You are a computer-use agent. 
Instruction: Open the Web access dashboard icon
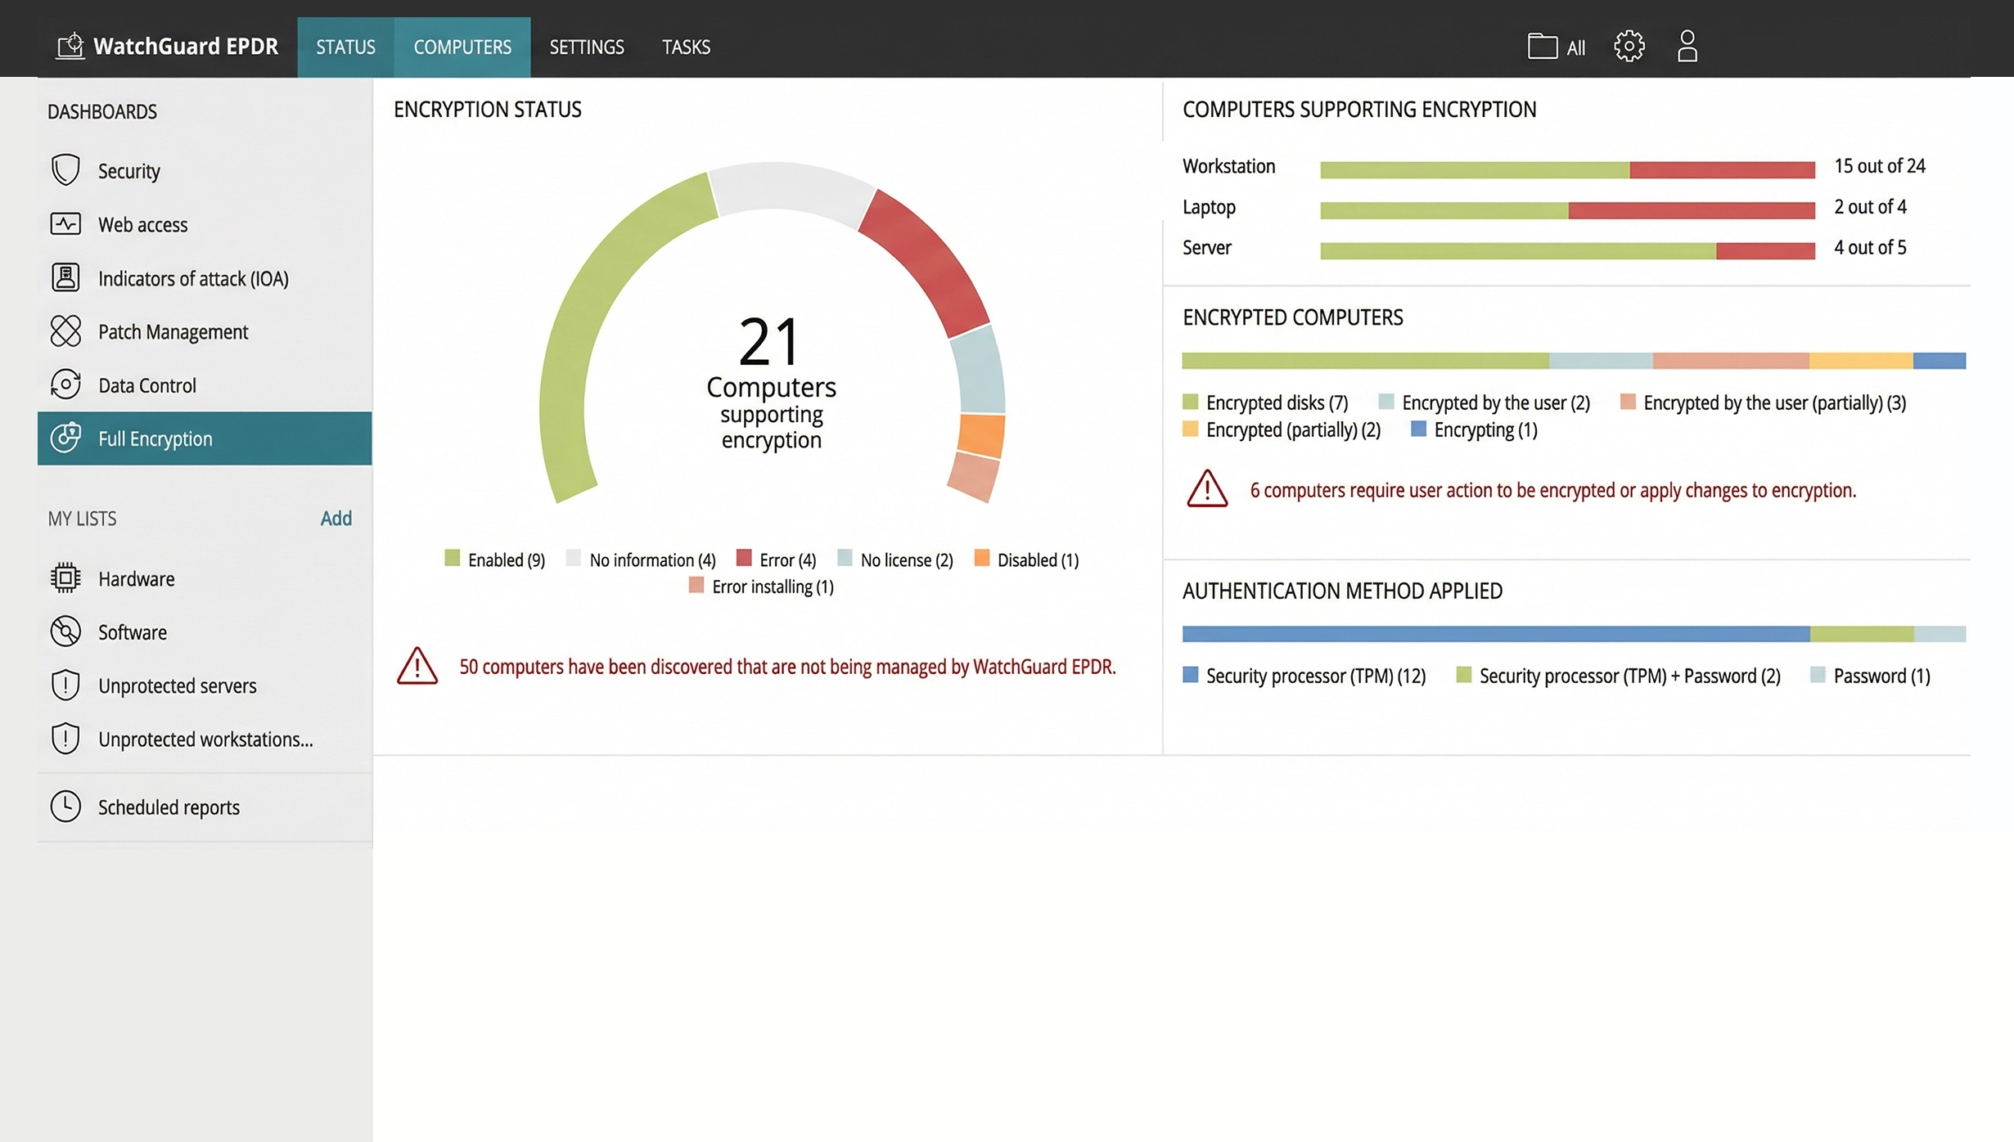[65, 224]
